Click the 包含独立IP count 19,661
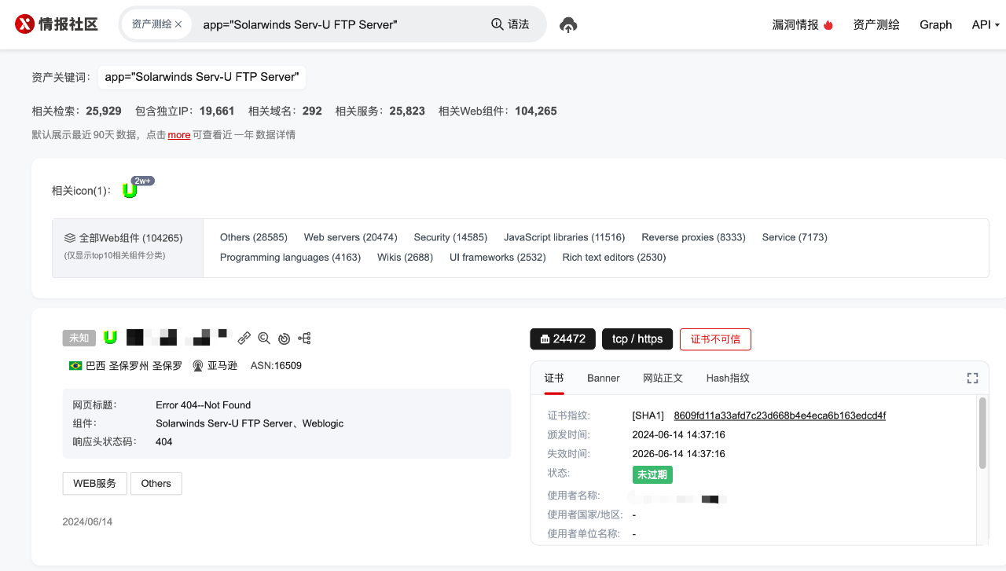 click(217, 112)
